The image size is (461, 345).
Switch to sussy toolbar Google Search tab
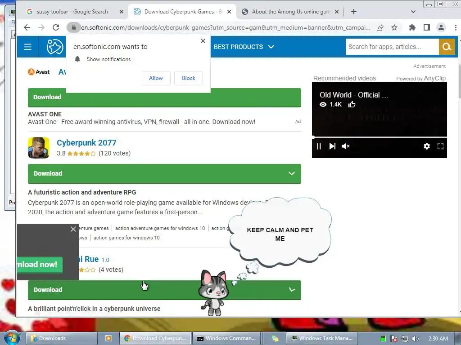coord(72,12)
